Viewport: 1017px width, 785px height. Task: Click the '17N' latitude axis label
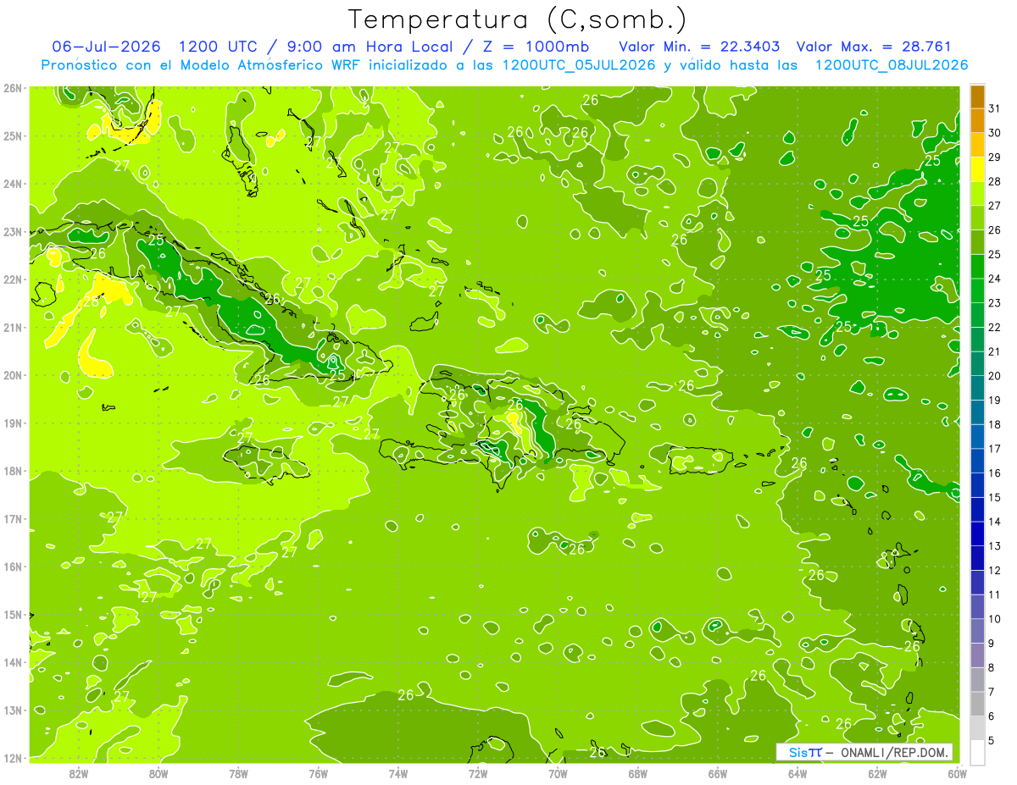click(13, 519)
